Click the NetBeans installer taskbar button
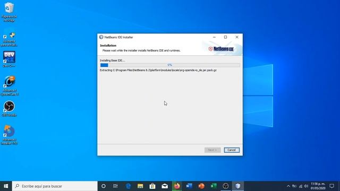The image size is (340, 191). pyautogui.click(x=238, y=186)
